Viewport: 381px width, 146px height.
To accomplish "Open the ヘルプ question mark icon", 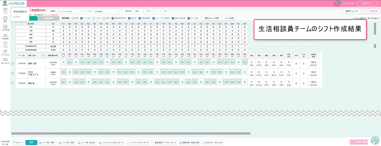I will coord(5,44).
